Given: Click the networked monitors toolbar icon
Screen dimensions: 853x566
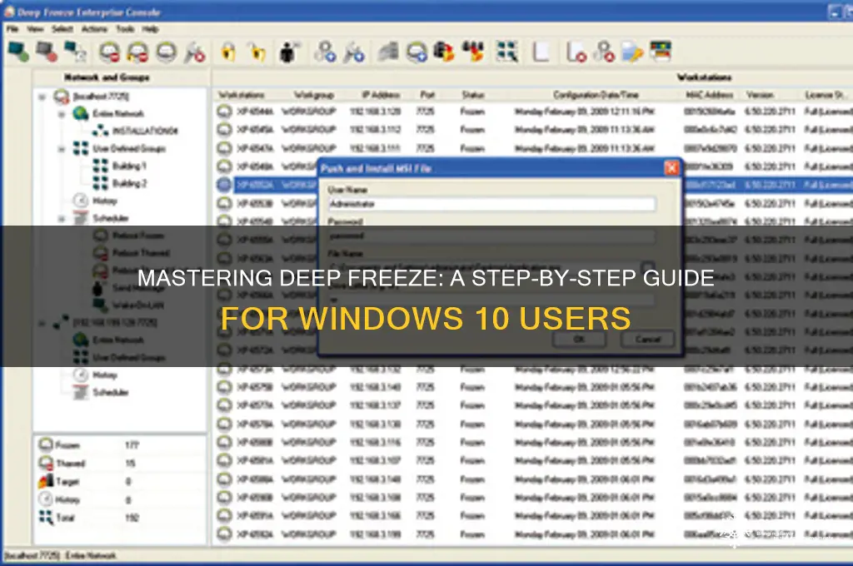Looking at the screenshot, I should pos(75,52).
